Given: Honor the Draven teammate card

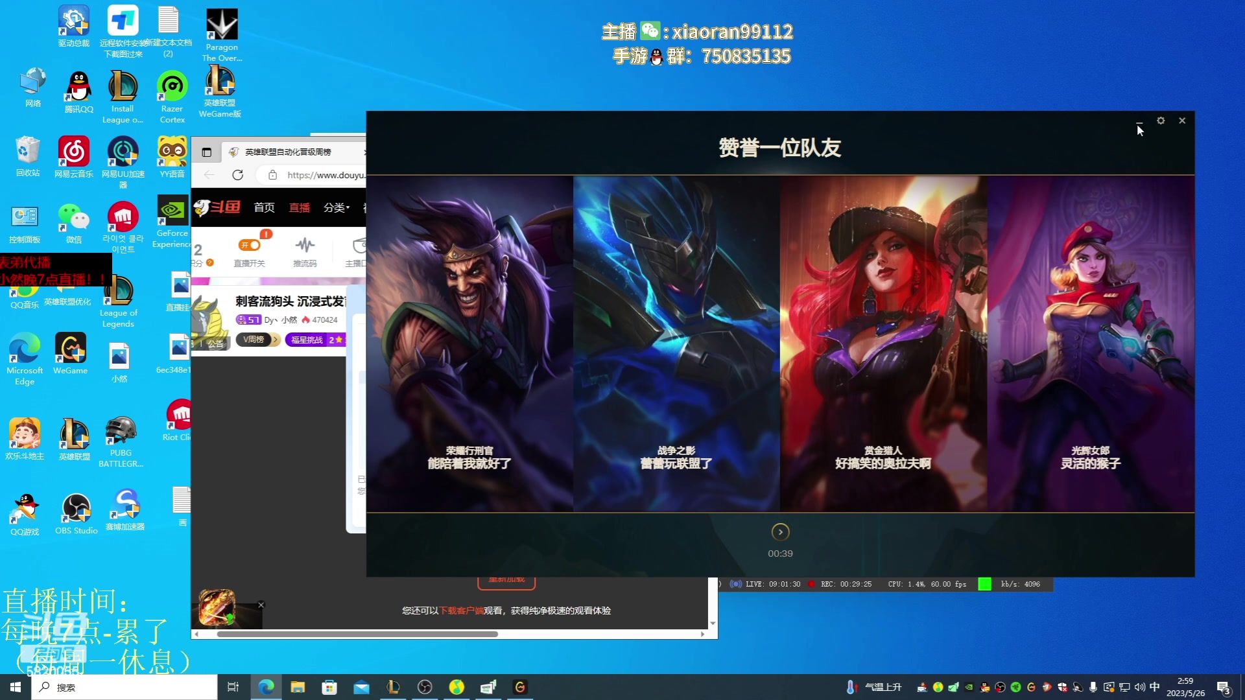Looking at the screenshot, I should [x=469, y=344].
